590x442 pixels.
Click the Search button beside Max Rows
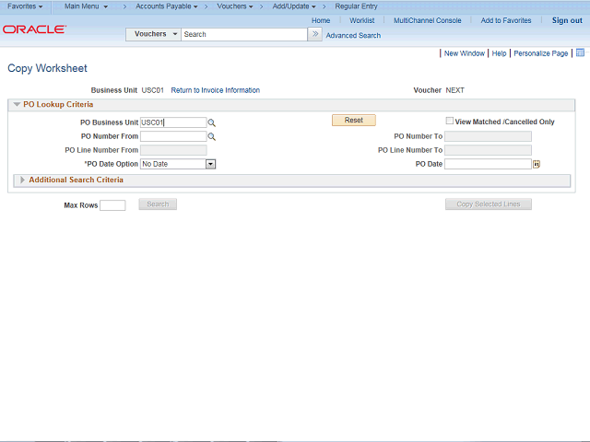[158, 204]
